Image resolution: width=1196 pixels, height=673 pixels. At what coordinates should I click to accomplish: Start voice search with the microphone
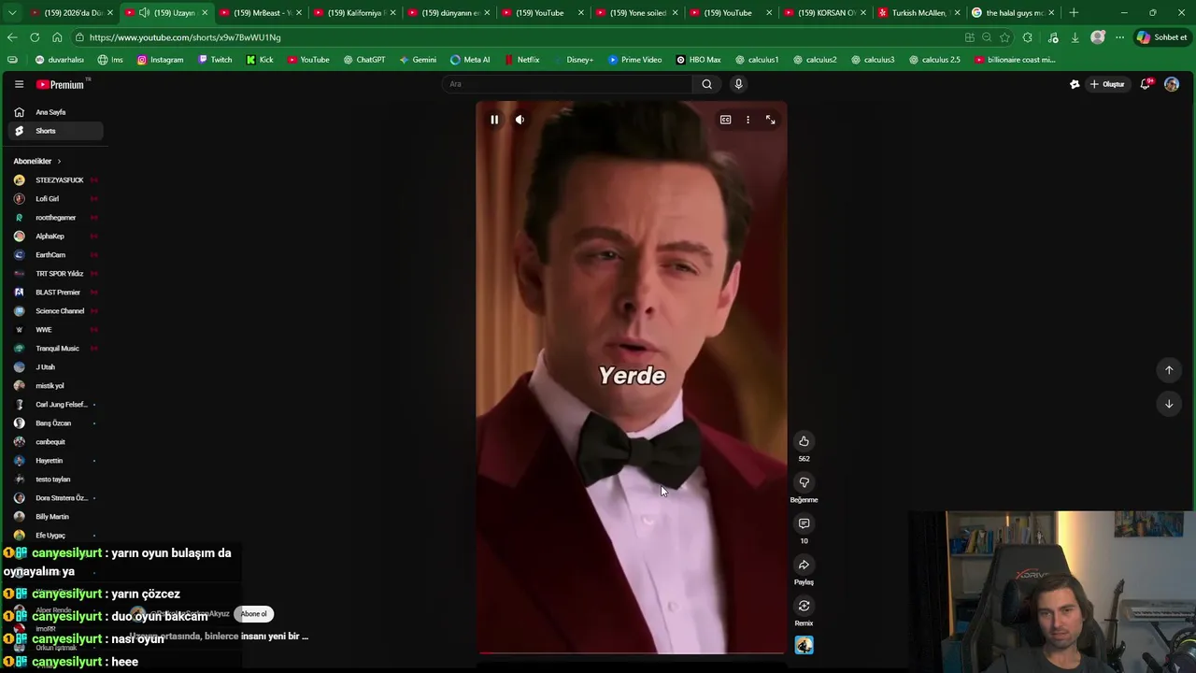[738, 84]
